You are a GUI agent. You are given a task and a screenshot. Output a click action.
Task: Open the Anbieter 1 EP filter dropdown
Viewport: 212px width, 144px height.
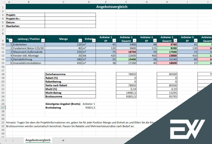click(x=114, y=40)
